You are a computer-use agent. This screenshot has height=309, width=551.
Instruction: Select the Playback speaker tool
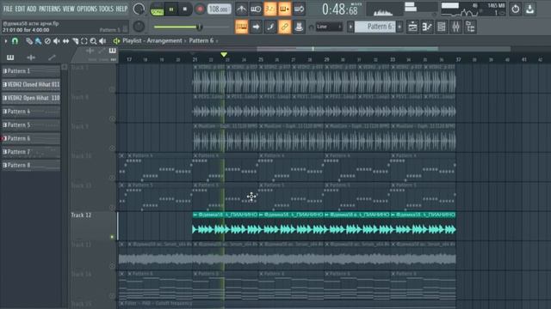pos(102,41)
